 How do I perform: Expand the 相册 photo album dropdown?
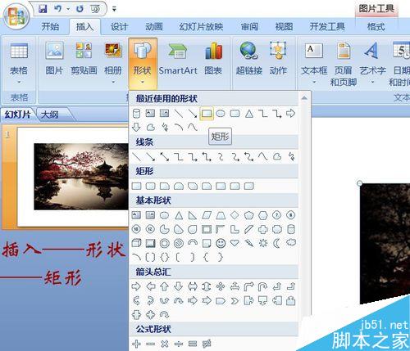pos(113,63)
